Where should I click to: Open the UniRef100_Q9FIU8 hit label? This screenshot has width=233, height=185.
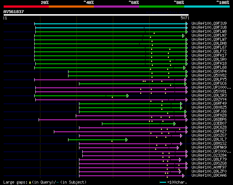[209, 28]
